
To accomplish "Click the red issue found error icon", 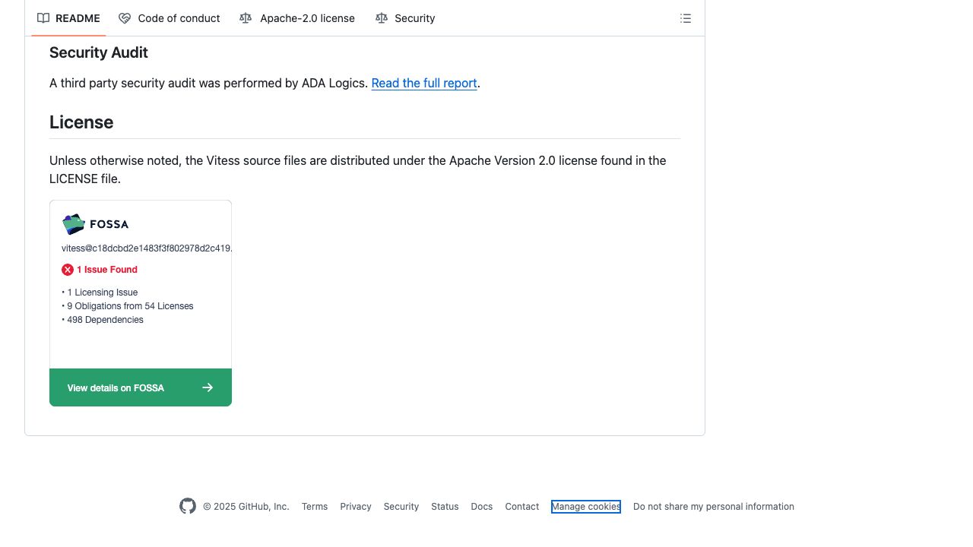I will [68, 270].
